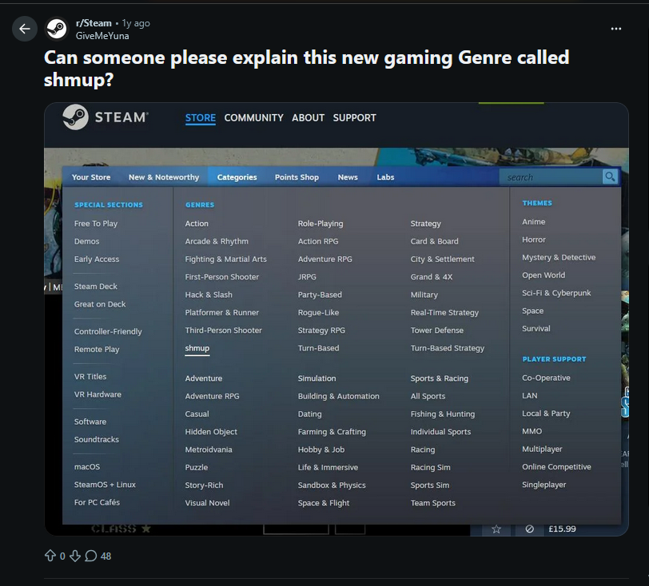Open the Racing Sim genre
Image resolution: width=649 pixels, height=586 pixels.
coord(430,467)
